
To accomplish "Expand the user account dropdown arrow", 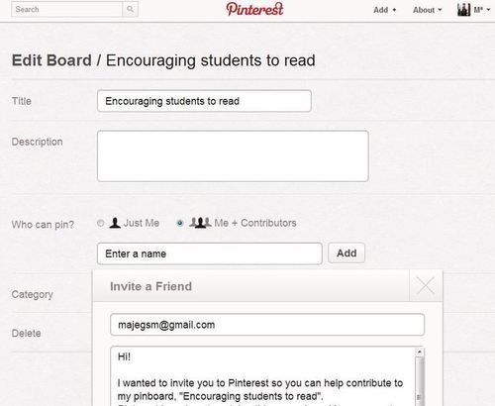I will pyautogui.click(x=488, y=10).
